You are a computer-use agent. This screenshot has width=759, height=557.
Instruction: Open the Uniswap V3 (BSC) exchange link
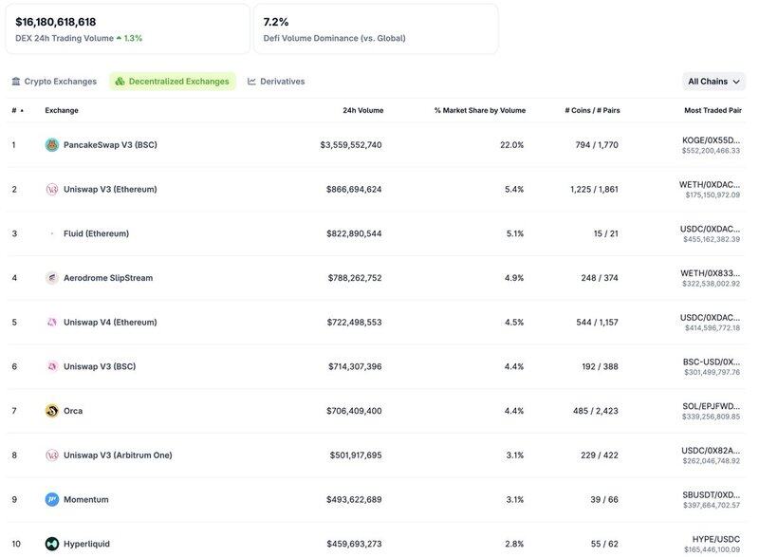(100, 366)
